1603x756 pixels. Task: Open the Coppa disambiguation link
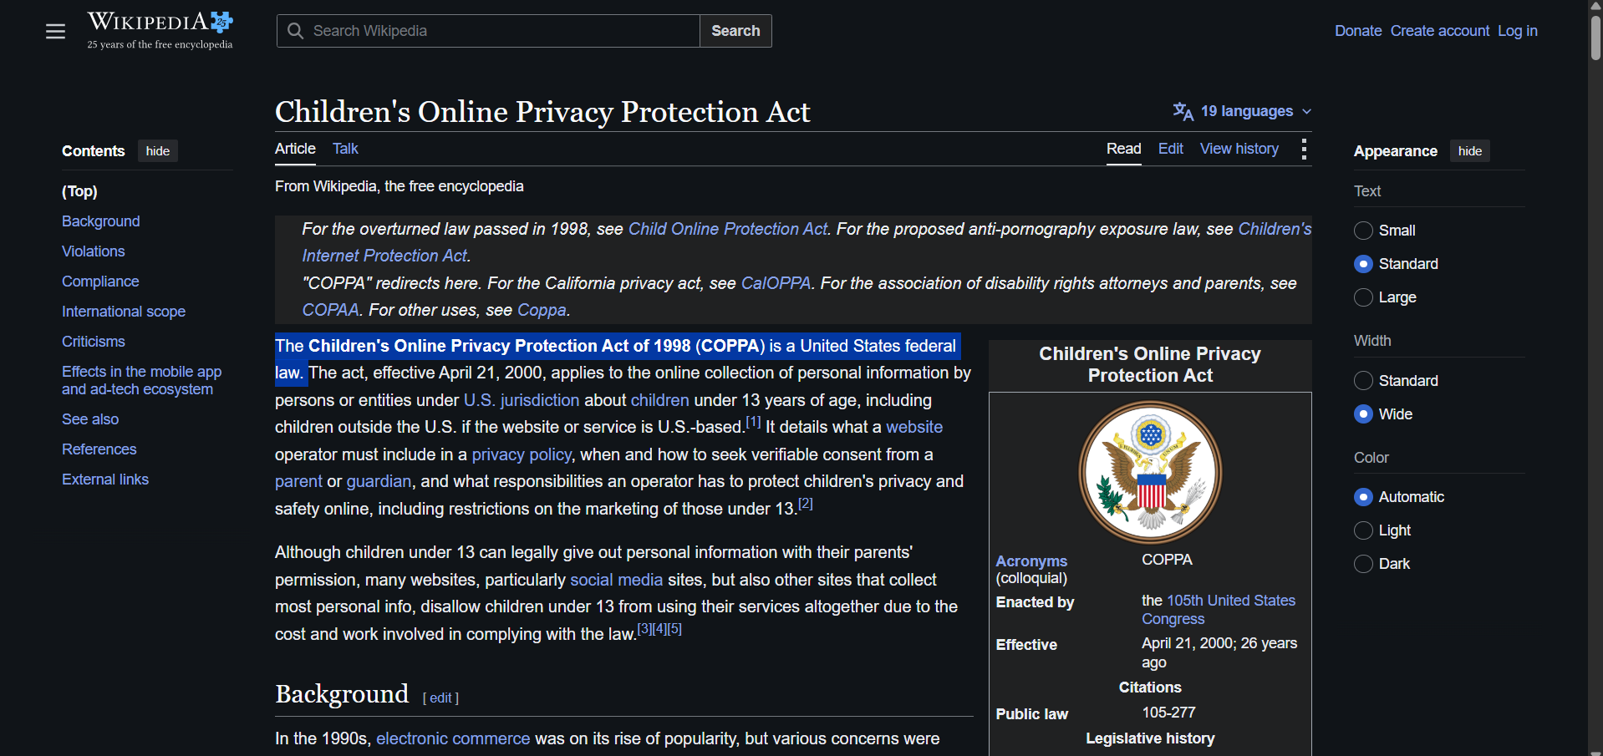[542, 310]
